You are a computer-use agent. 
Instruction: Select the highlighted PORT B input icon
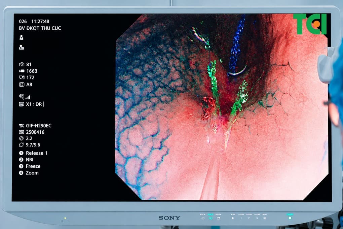click(211, 218)
